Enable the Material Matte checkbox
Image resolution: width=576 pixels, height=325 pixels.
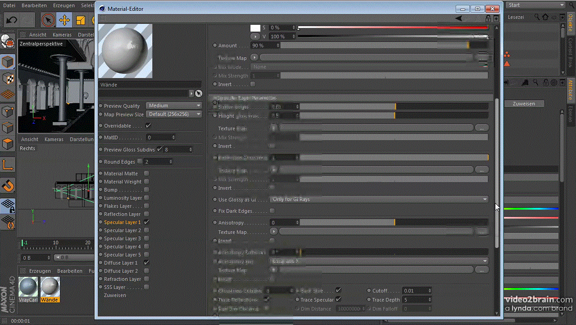[147, 174]
